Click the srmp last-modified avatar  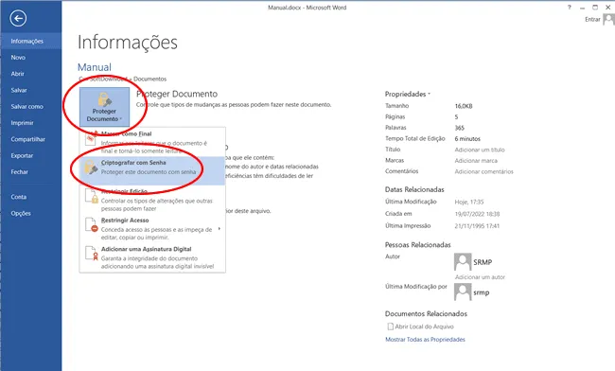coord(463,291)
